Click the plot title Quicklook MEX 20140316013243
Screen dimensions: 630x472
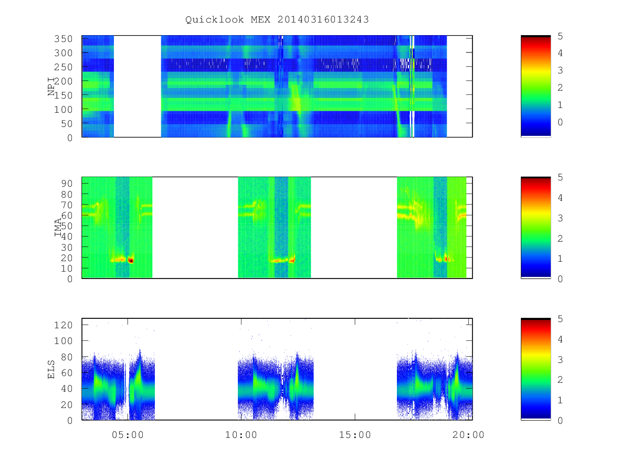(277, 19)
